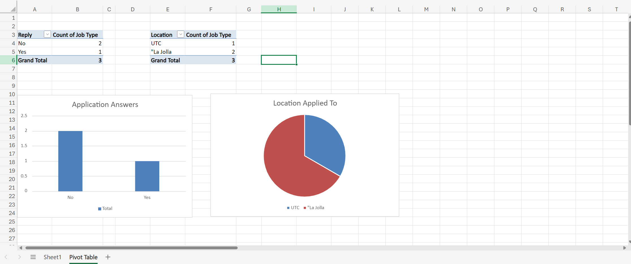Click the Select All corner triangle
Viewport: 631px width, 264px height.
point(13,9)
